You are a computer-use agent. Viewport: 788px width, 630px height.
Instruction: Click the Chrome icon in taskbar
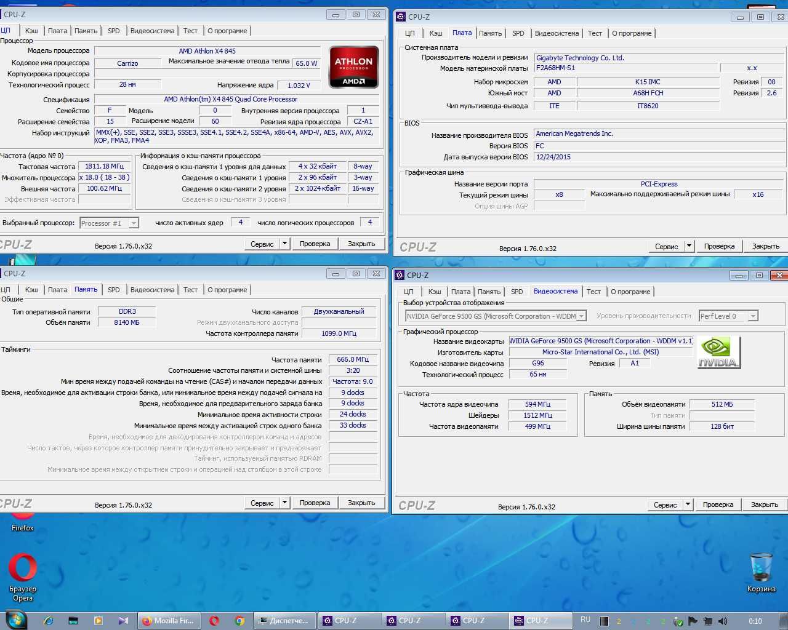click(x=239, y=621)
